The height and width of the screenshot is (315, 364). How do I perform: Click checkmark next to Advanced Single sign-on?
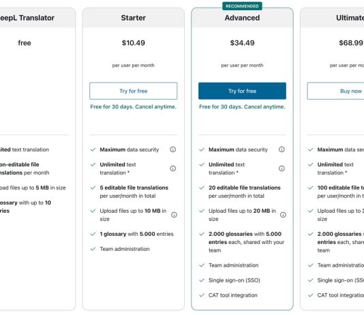(x=202, y=280)
